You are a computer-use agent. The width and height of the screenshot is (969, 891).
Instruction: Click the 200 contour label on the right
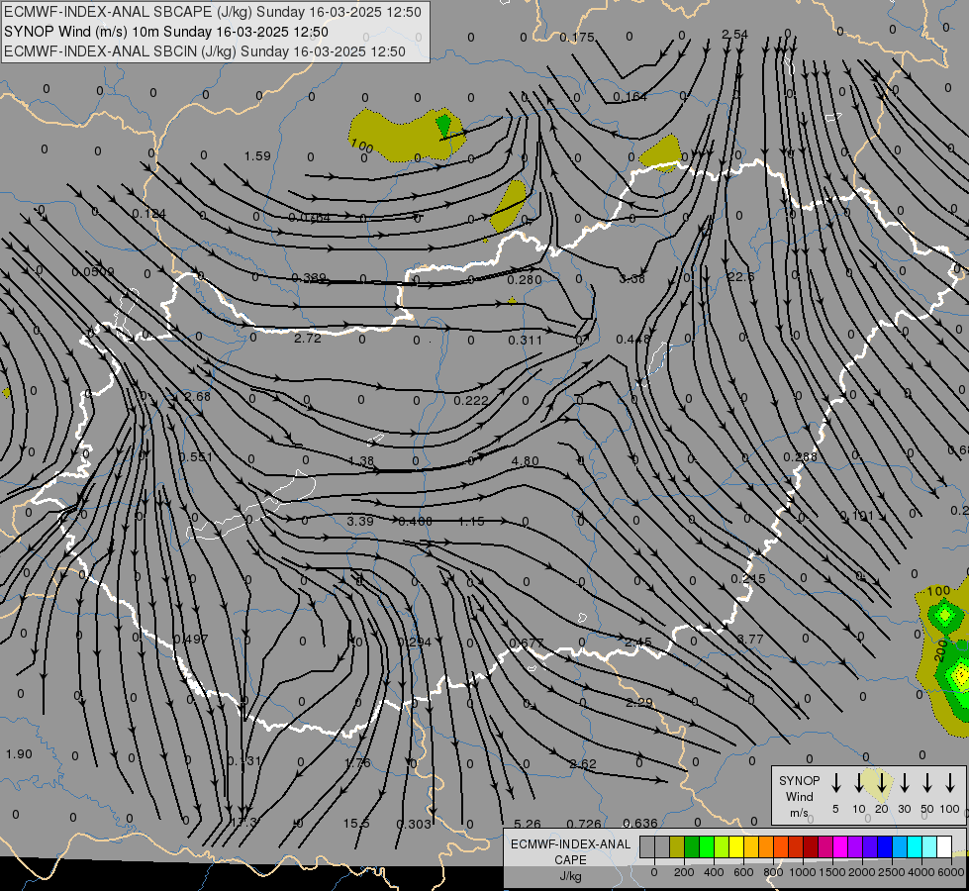[x=940, y=650]
